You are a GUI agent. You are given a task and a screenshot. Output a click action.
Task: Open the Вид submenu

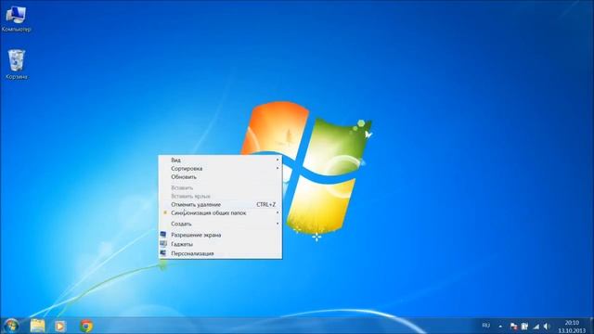coord(220,161)
